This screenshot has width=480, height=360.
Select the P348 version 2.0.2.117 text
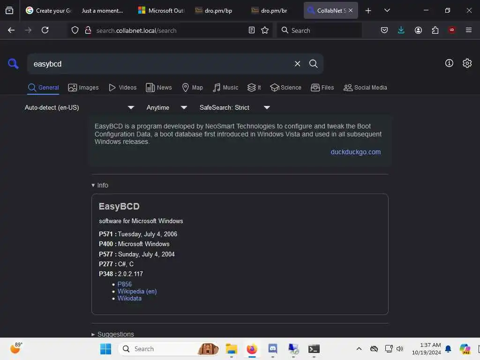121,274
